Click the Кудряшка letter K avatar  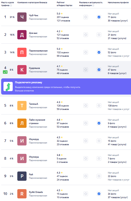[x=22, y=70]
